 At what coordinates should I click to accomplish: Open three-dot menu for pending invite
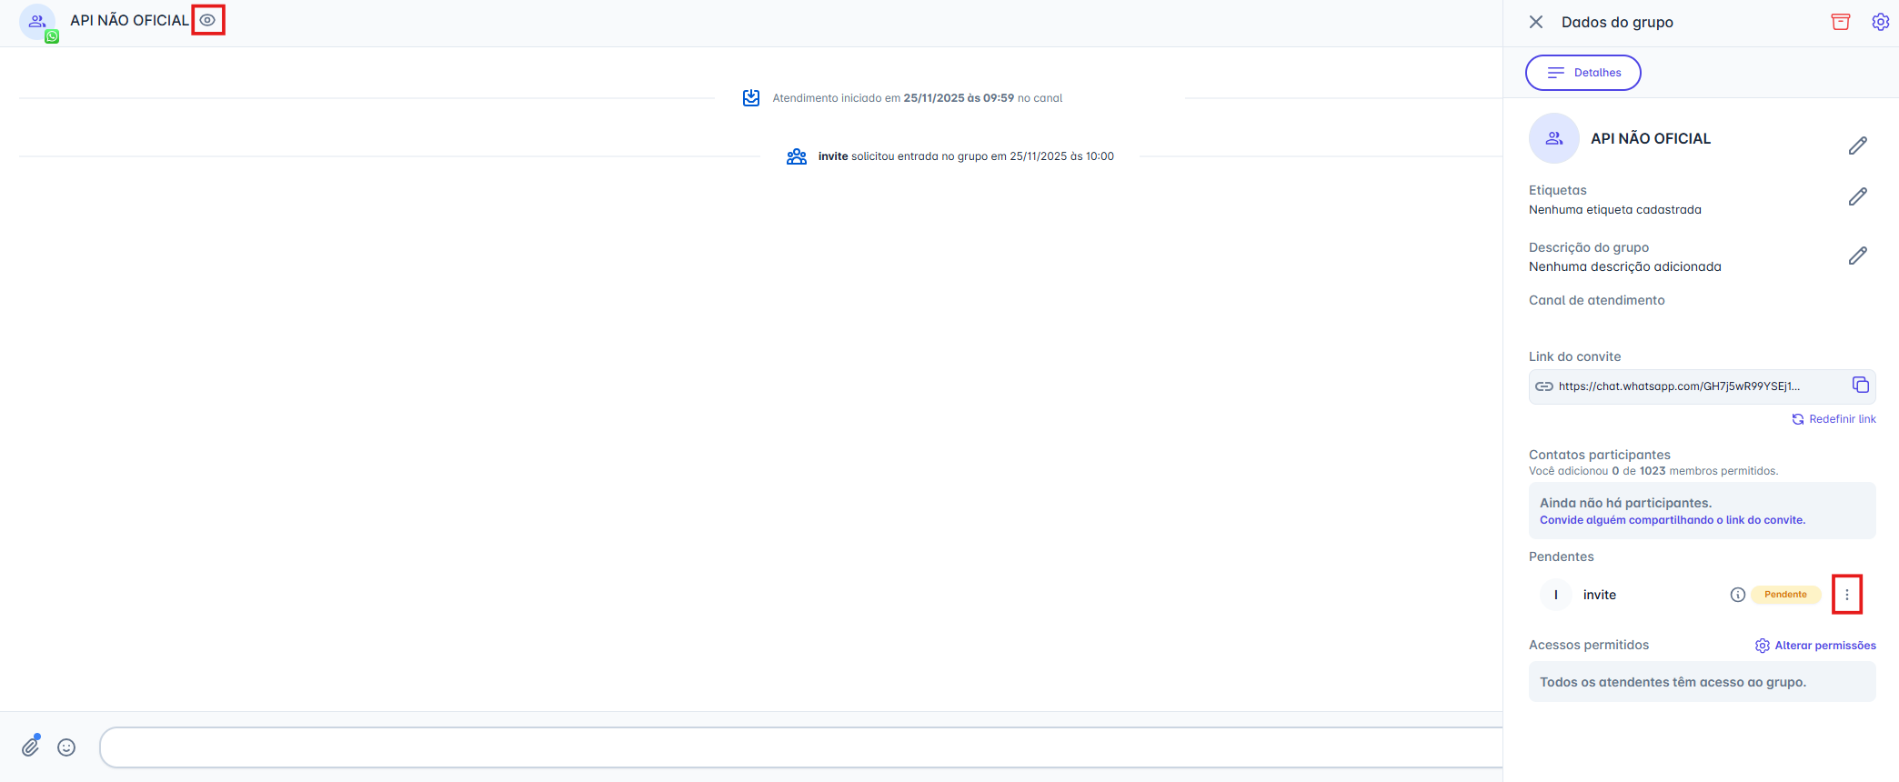1846,595
